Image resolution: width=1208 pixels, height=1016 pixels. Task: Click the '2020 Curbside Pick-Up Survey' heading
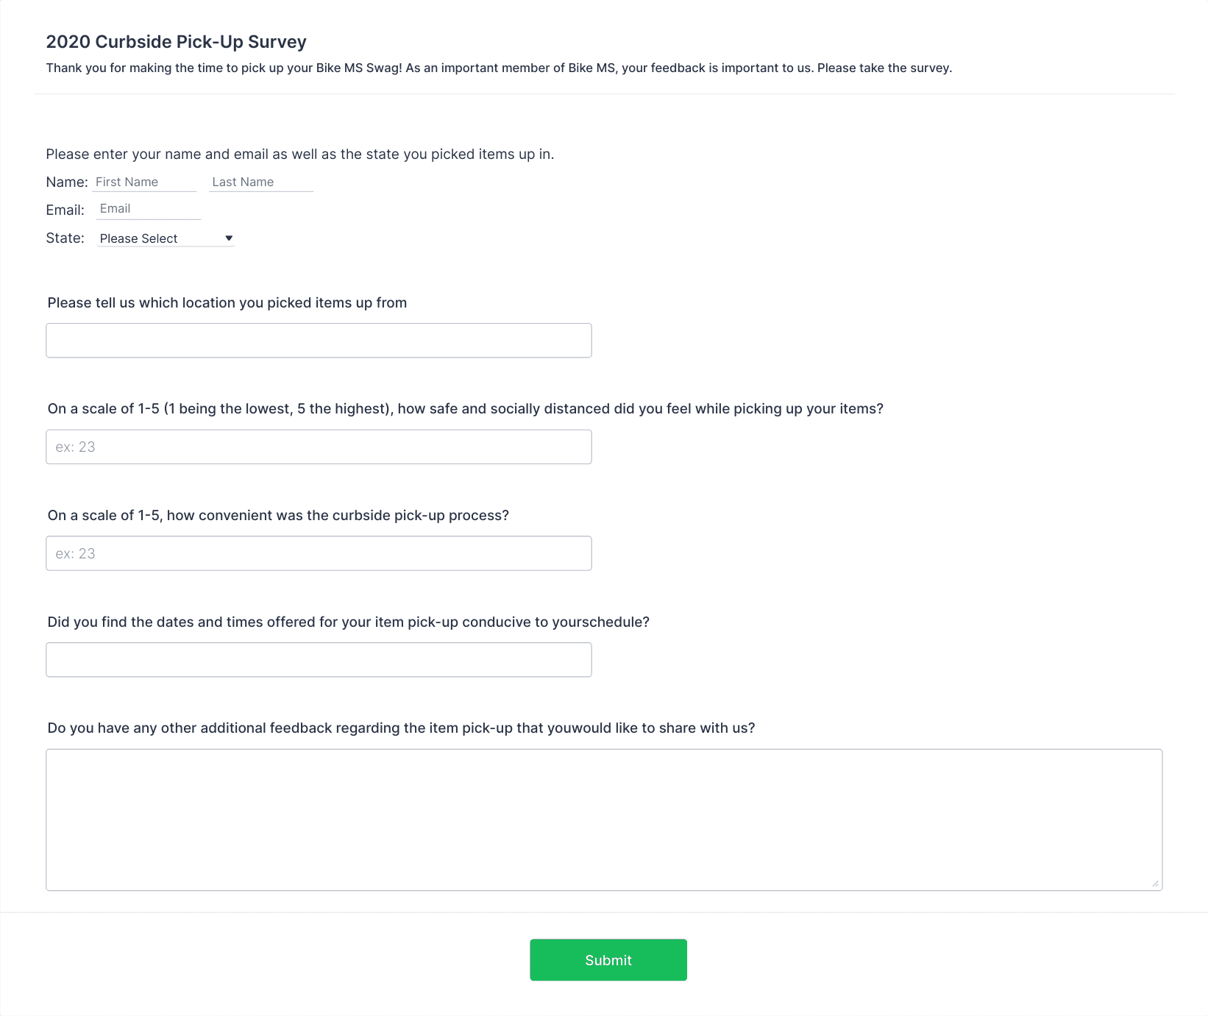[x=177, y=42]
